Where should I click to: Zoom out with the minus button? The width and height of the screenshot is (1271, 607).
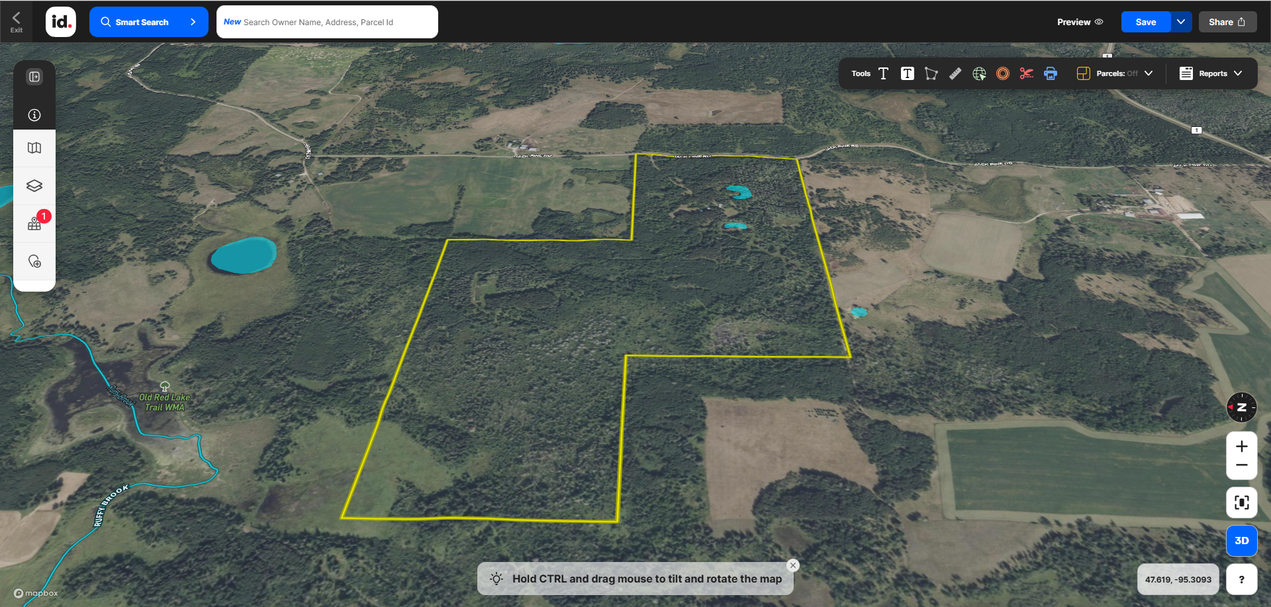point(1241,465)
